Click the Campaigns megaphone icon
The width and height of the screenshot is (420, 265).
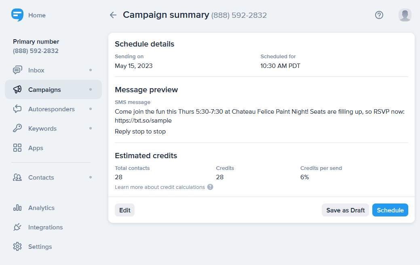pyautogui.click(x=17, y=89)
